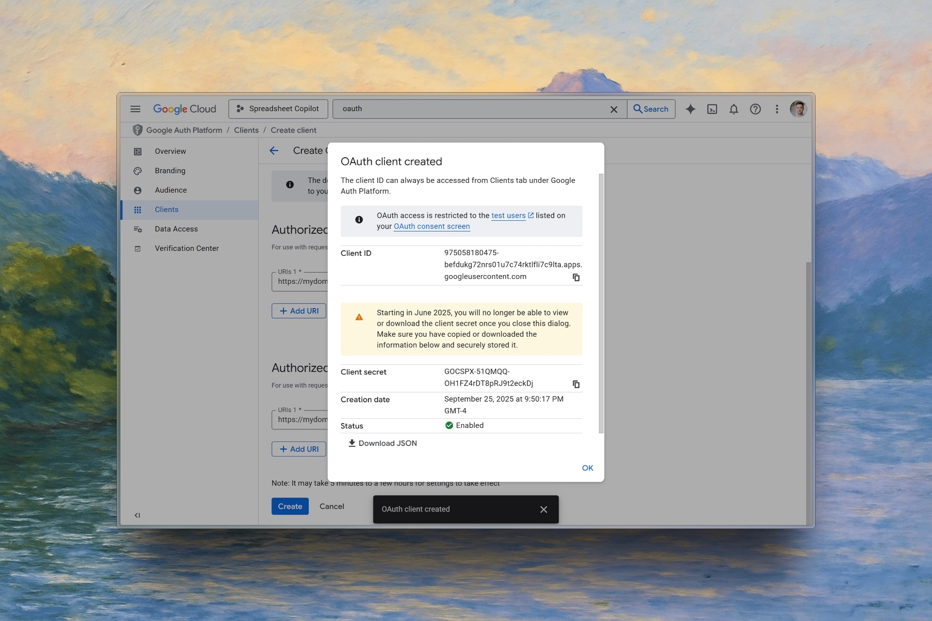Copy the Client secret value
Viewport: 932px width, 621px height.
(576, 384)
